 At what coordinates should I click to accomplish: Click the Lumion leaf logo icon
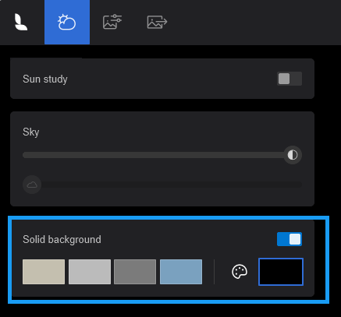click(x=21, y=23)
